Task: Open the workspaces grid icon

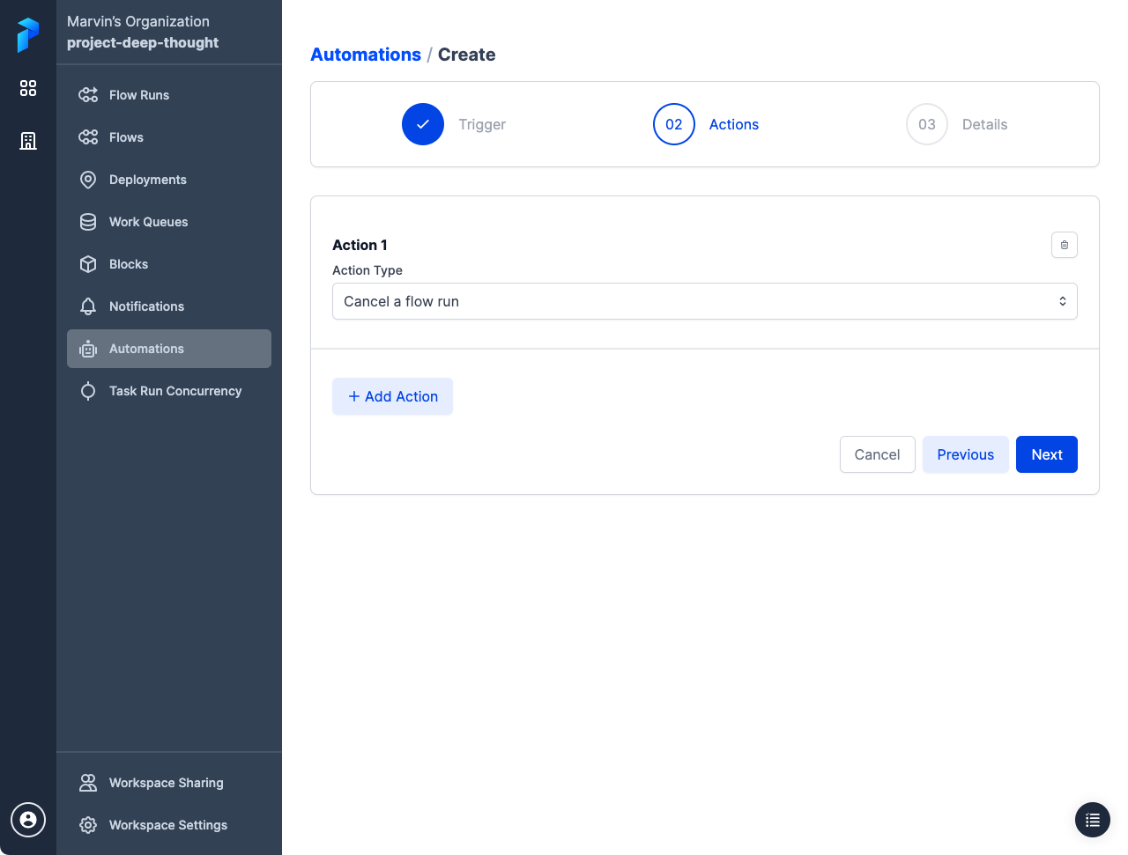Action: click(28, 88)
